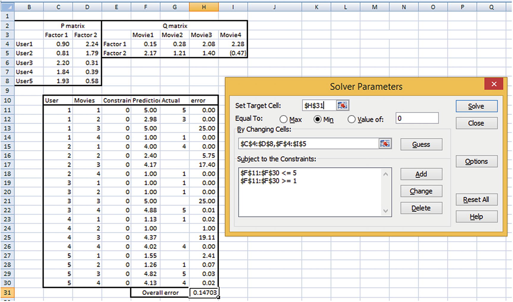The width and height of the screenshot is (513, 302).
Task: Select the Value of radio button
Action: pos(351,120)
